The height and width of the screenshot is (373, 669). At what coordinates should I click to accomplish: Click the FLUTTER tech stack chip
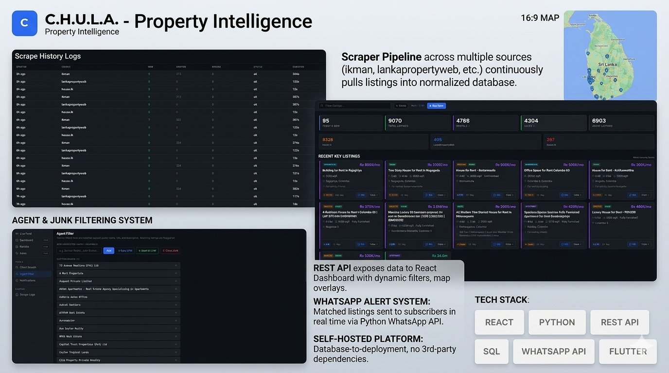click(x=628, y=351)
